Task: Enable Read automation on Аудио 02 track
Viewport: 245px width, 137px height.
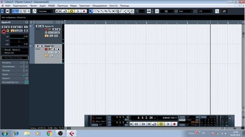Action: 54,49
